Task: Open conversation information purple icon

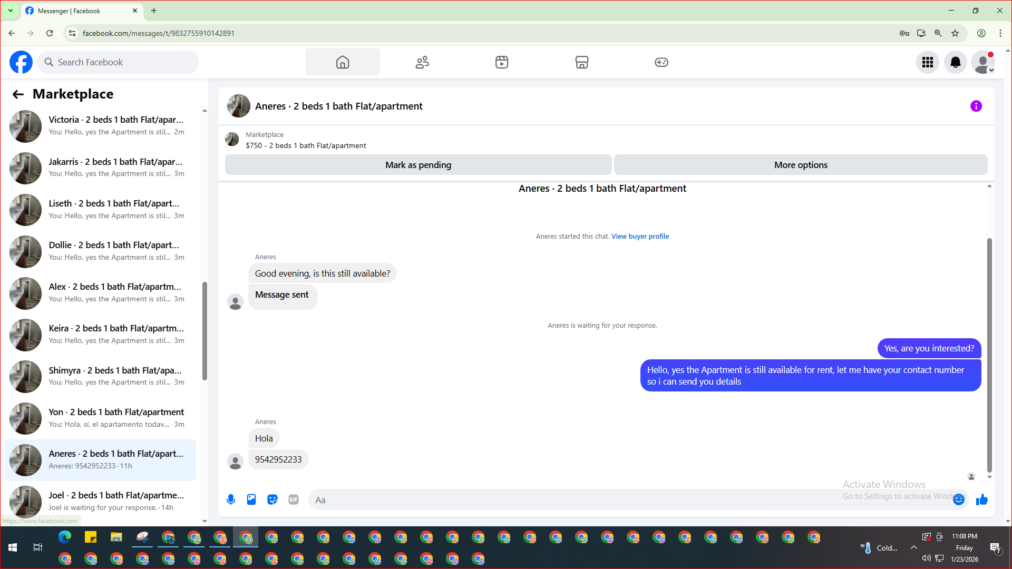Action: point(976,106)
